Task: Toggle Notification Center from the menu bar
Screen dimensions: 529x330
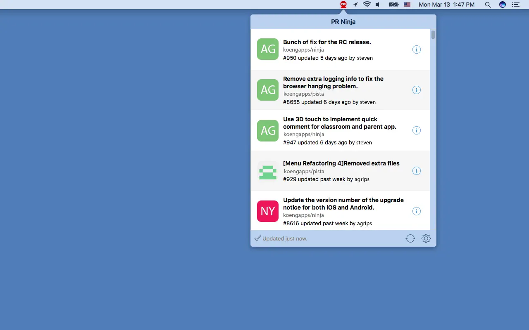Action: point(515,5)
